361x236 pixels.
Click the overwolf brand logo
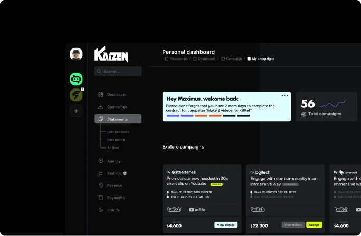348,172
